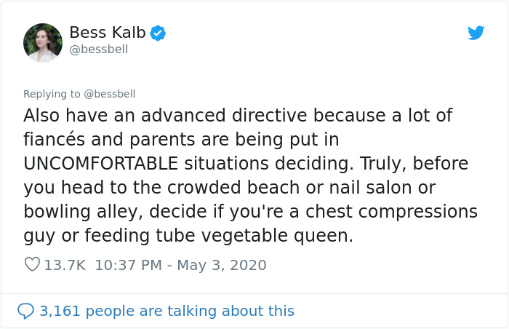Screen dimensions: 509x329
Task: Like the tweet with the heart icon
Action: (32, 265)
